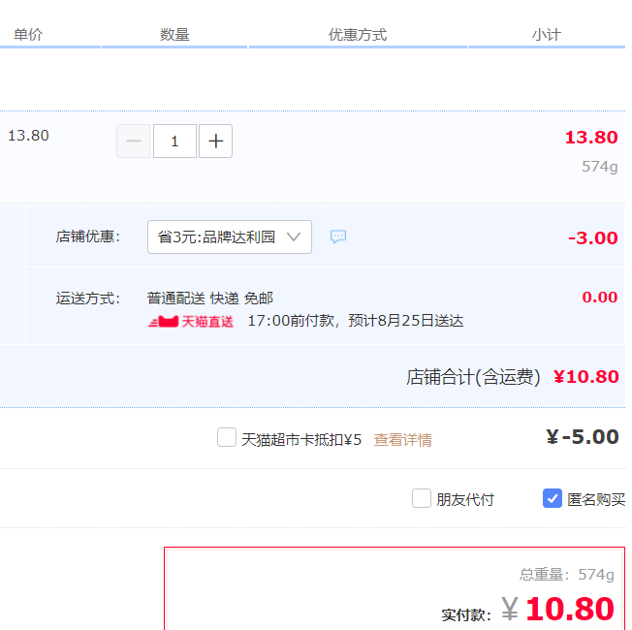The image size is (632, 630).
Task: Open the seller message bubble icon
Action: pyautogui.click(x=337, y=237)
